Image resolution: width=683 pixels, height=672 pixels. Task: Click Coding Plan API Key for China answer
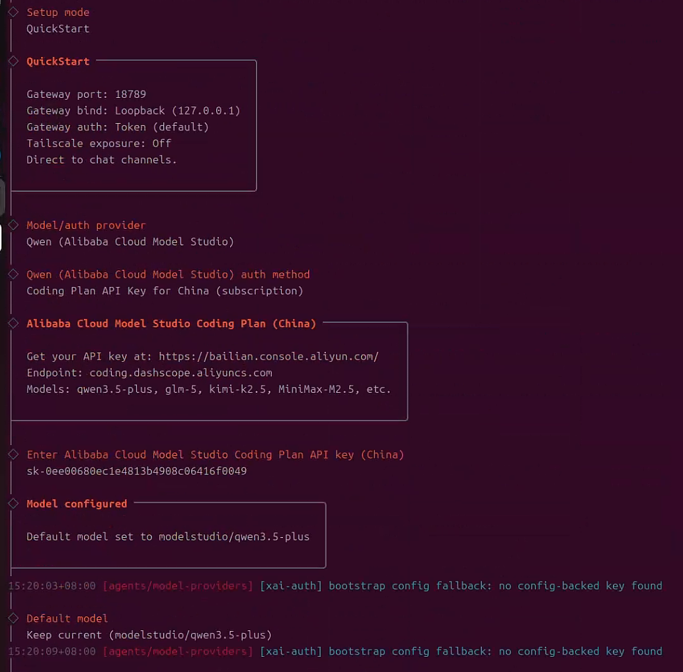point(165,291)
